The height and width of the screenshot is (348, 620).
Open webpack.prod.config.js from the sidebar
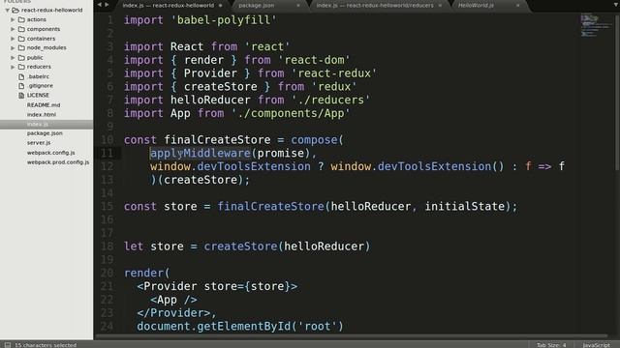click(x=58, y=162)
